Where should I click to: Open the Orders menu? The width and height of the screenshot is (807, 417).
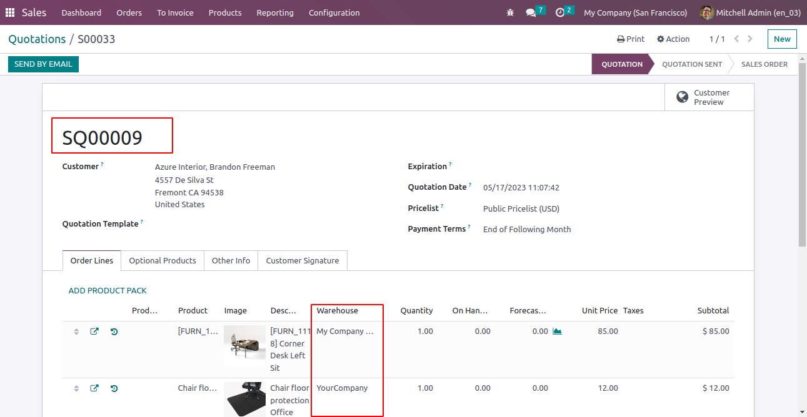(129, 12)
